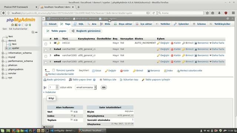
Task: Switch to the SQL tab
Action: (79, 24)
